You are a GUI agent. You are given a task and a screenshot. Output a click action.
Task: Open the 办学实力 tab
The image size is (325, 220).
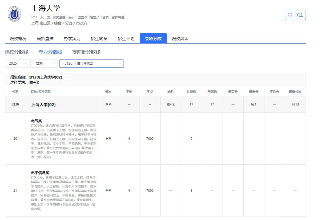tap(72, 38)
